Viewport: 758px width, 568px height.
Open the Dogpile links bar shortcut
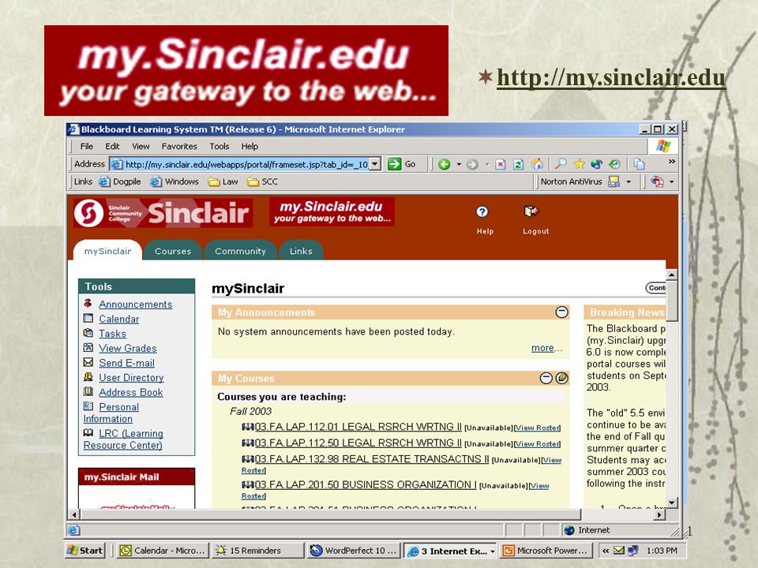[120, 181]
